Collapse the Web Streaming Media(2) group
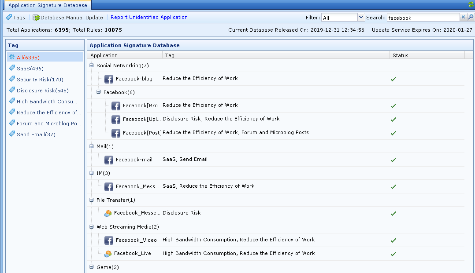 (92, 226)
